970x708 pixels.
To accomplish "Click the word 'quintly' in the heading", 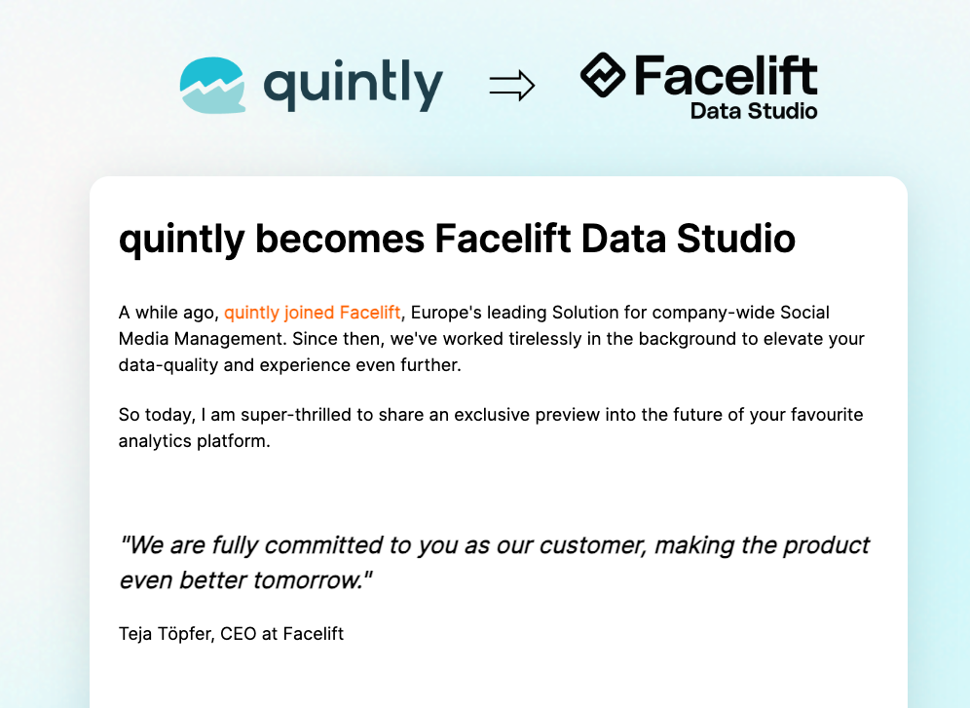I will click(182, 240).
